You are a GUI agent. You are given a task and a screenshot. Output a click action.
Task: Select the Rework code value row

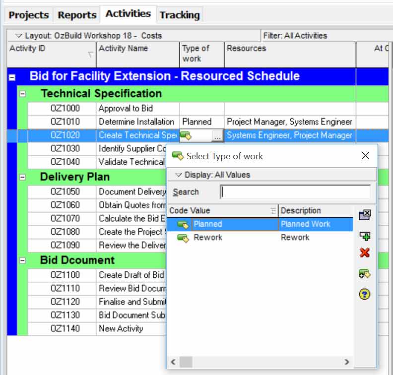[x=208, y=238]
